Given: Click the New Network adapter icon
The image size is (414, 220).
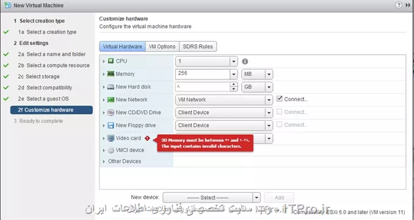Looking at the screenshot, I should click(111, 100).
